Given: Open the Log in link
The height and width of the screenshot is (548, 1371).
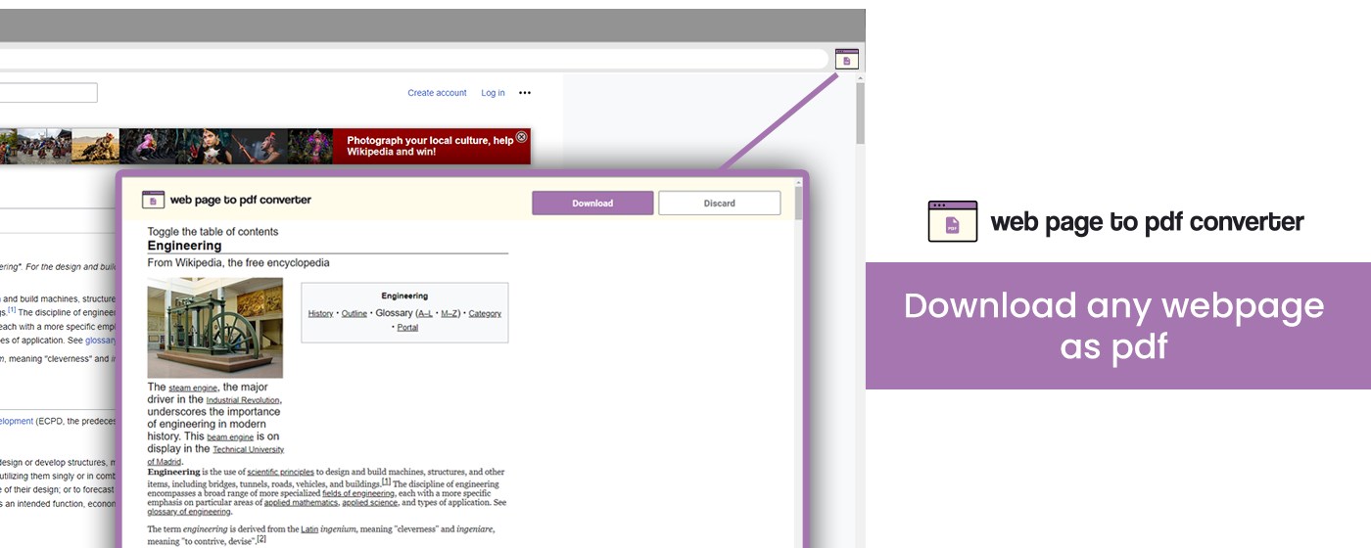Looking at the screenshot, I should click(x=493, y=93).
